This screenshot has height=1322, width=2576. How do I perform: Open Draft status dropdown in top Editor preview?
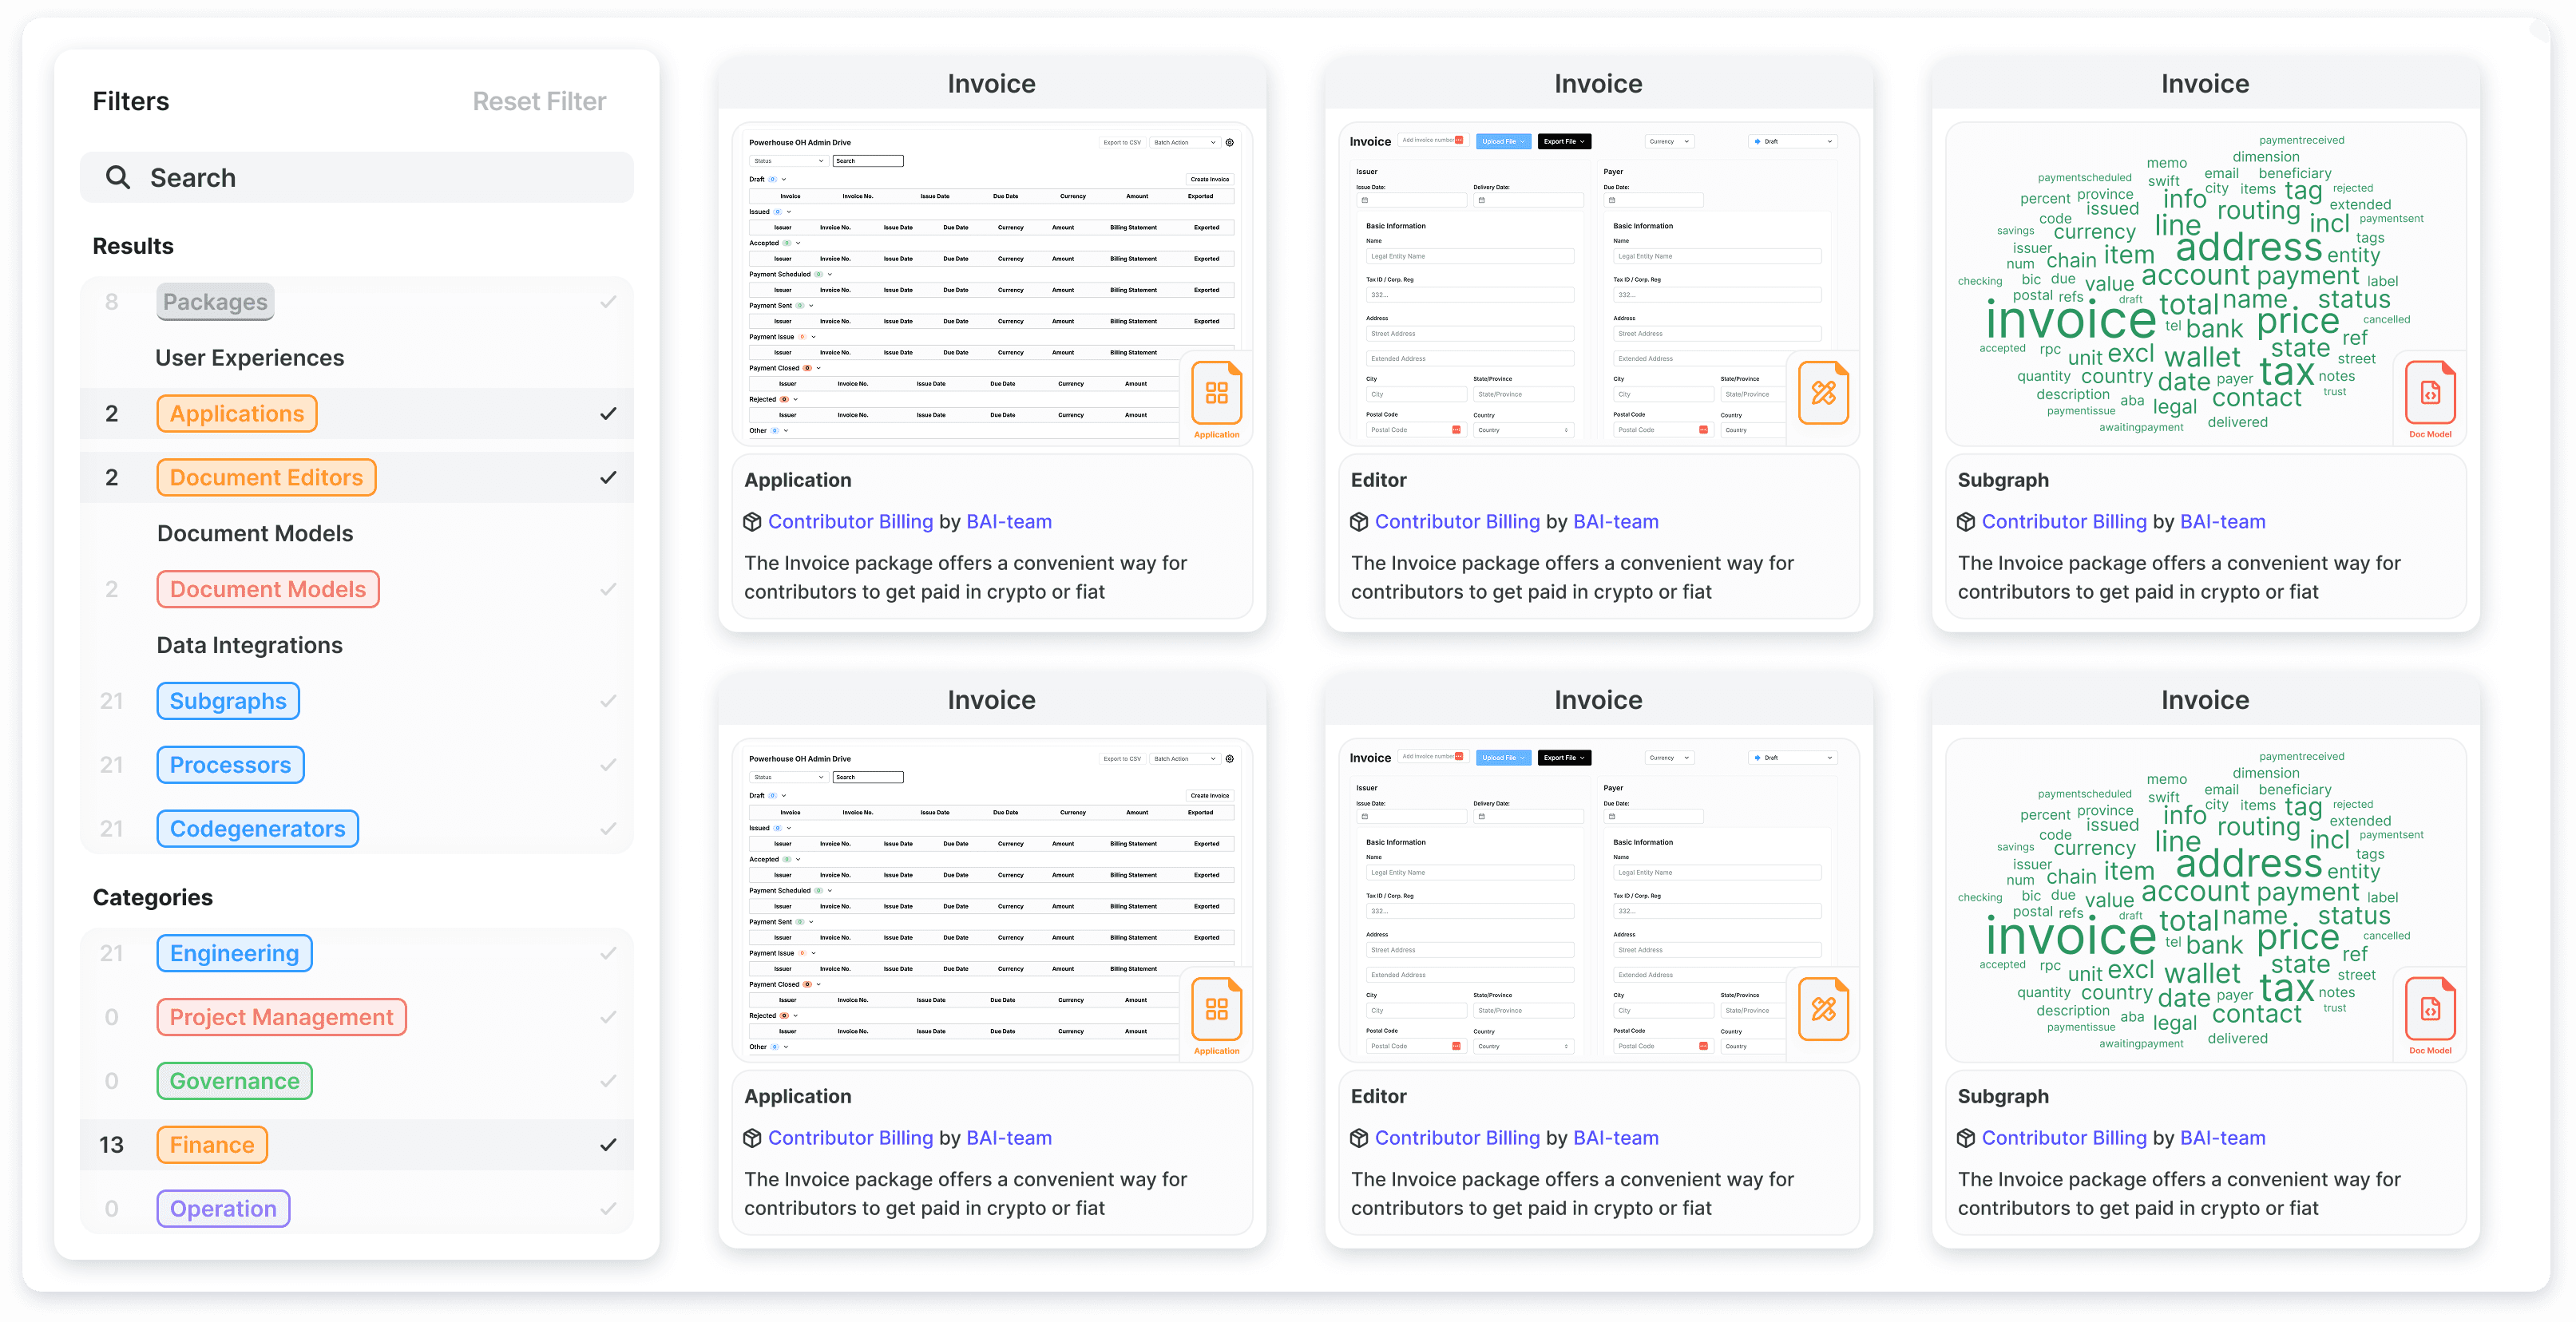pos(1794,141)
